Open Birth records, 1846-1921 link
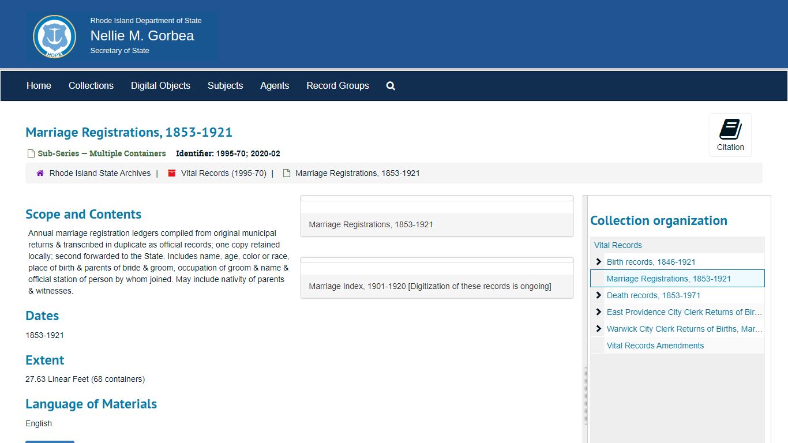788x443 pixels. (651, 262)
